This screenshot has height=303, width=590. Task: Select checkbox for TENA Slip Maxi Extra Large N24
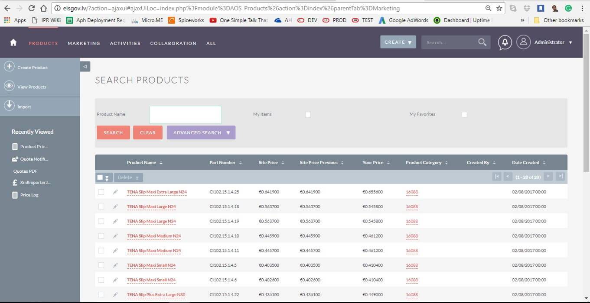tap(101, 192)
